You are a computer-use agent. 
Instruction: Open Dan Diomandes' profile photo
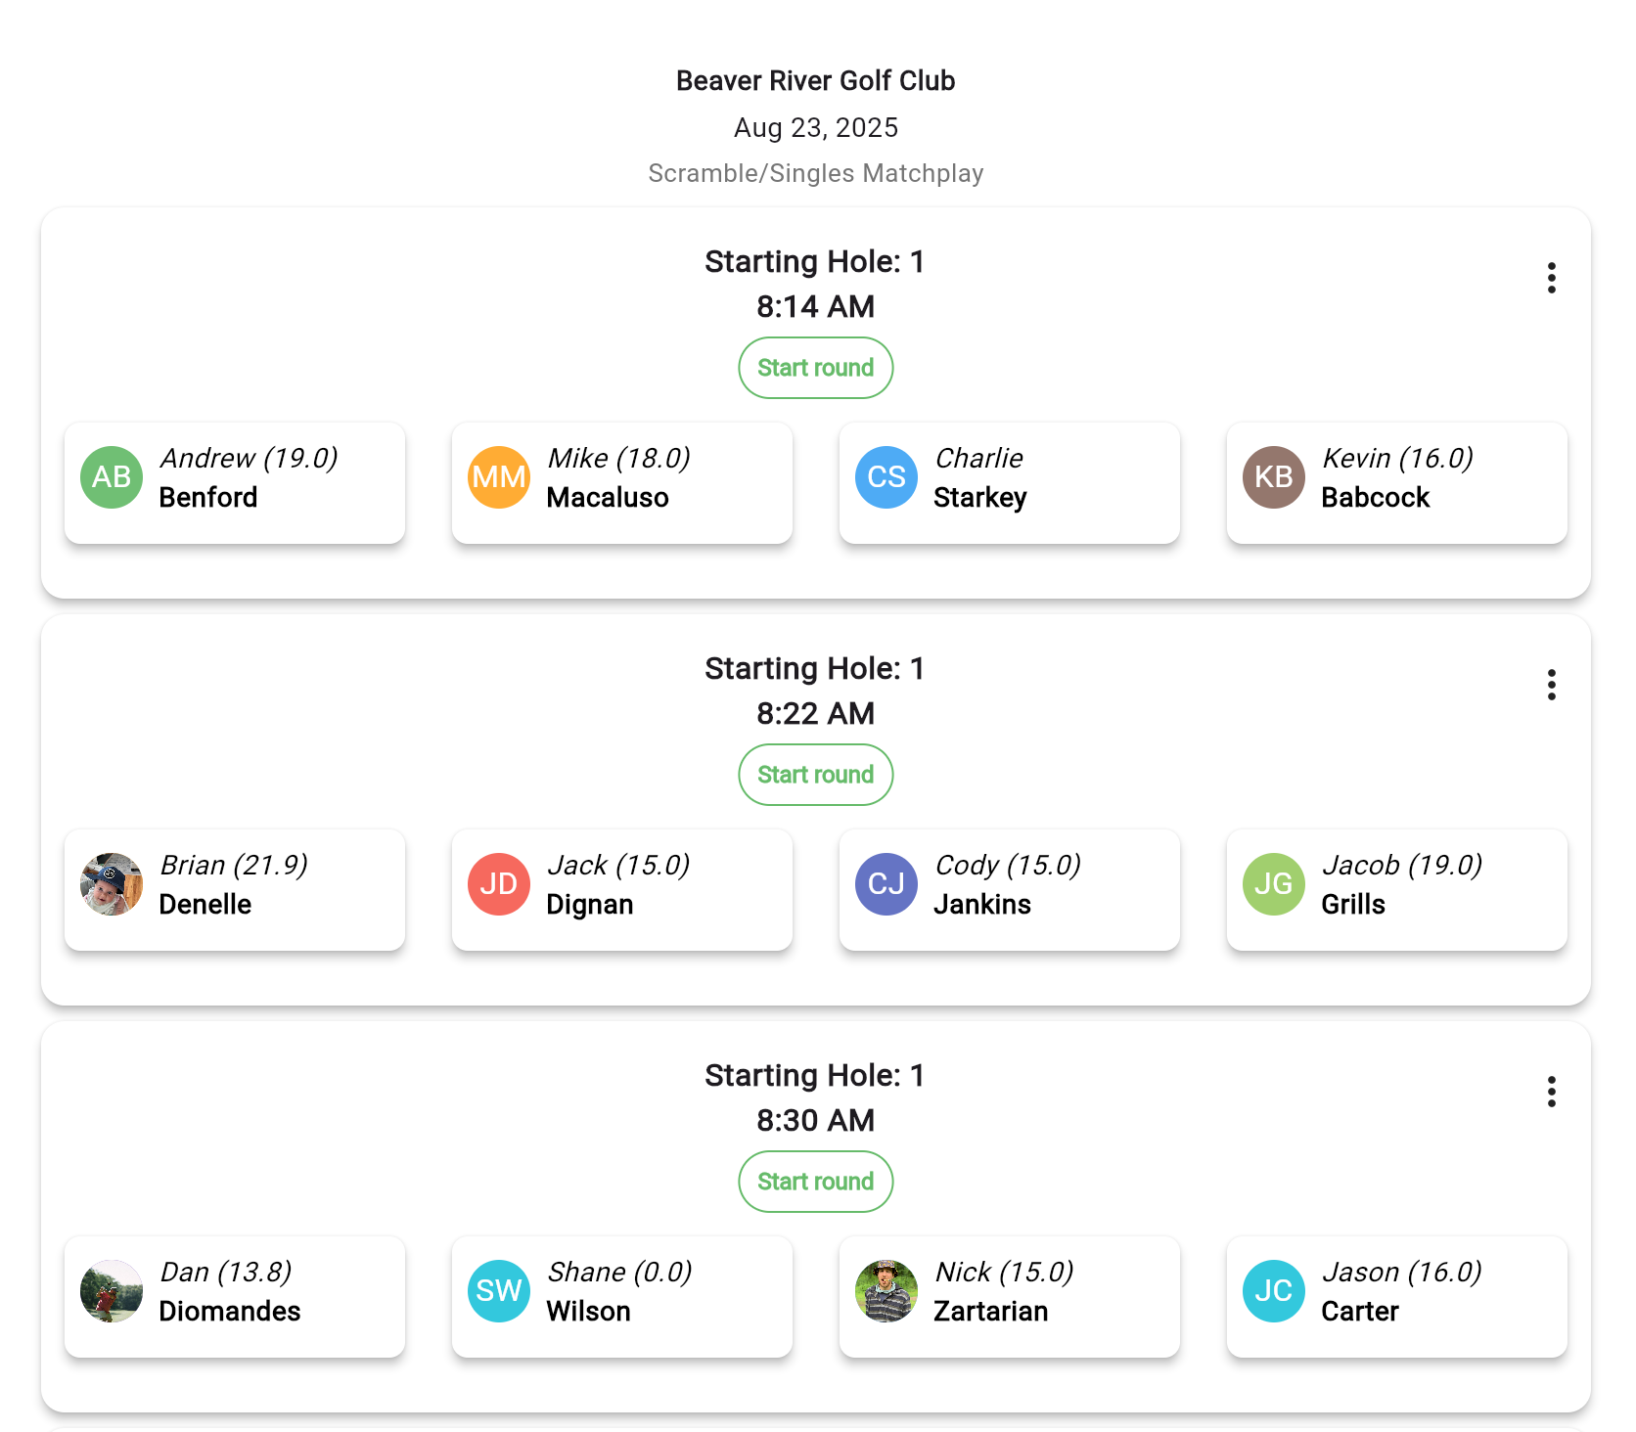coord(112,1291)
